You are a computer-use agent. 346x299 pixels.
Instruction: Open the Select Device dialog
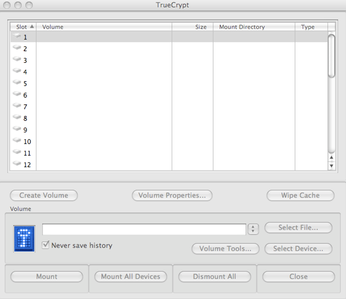pyautogui.click(x=298, y=249)
